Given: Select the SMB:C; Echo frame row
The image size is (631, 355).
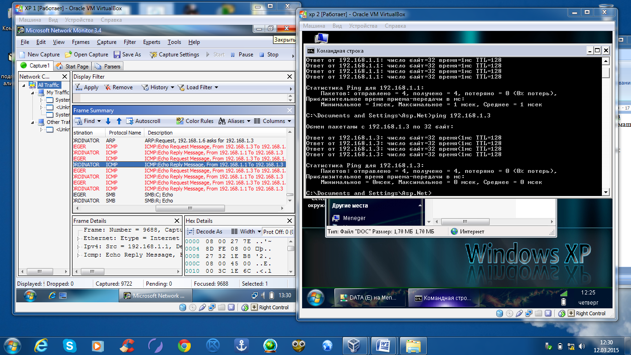Looking at the screenshot, I should (x=179, y=195).
